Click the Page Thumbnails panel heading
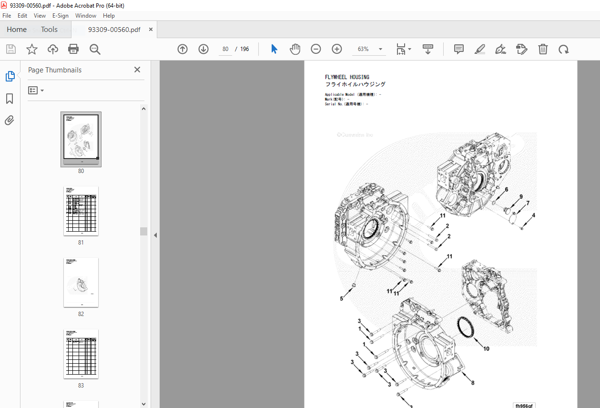The width and height of the screenshot is (600, 408). [55, 70]
